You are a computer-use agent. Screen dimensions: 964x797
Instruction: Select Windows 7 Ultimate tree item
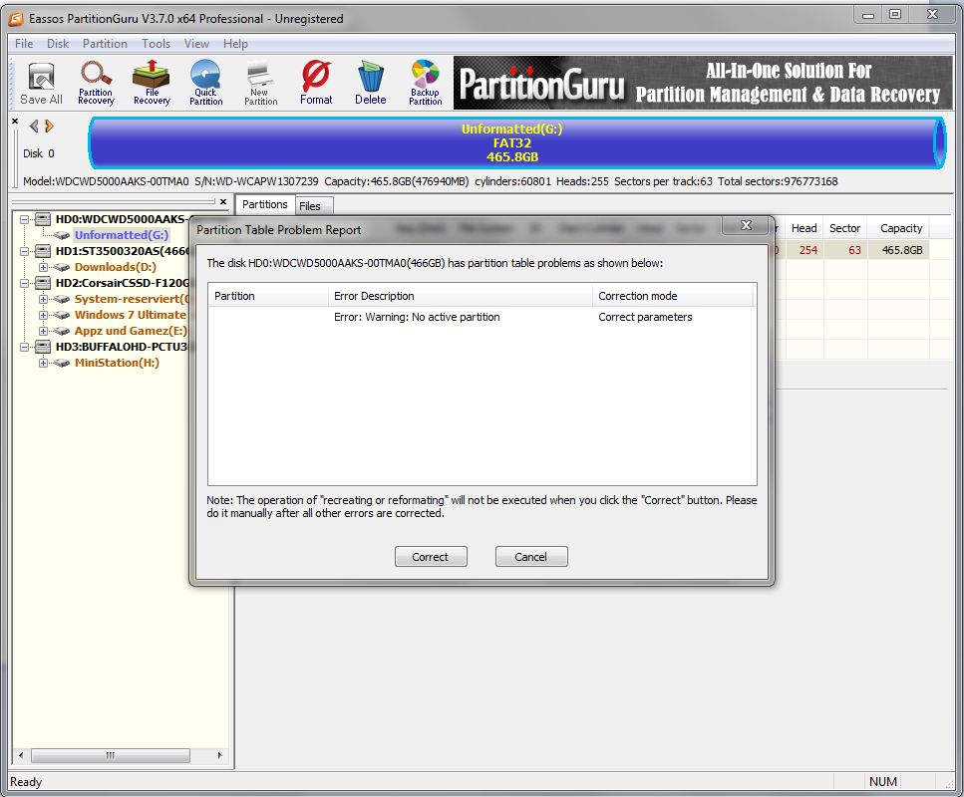coord(131,315)
